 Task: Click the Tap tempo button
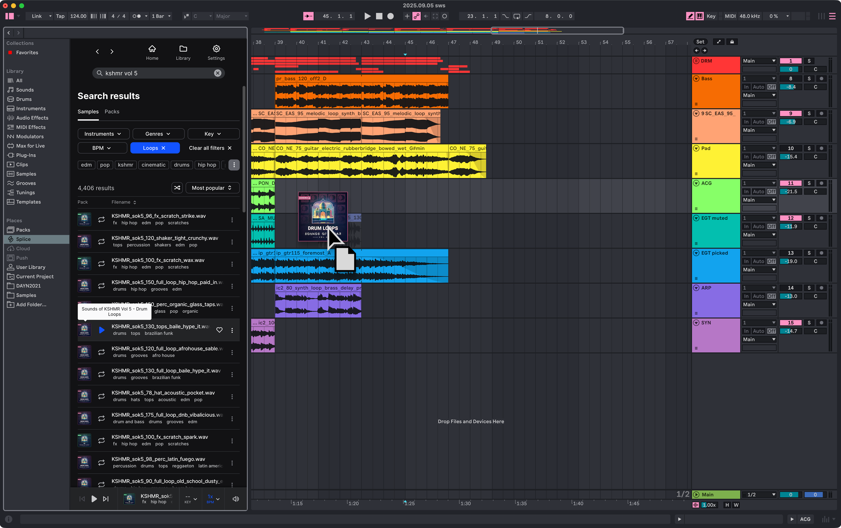60,16
